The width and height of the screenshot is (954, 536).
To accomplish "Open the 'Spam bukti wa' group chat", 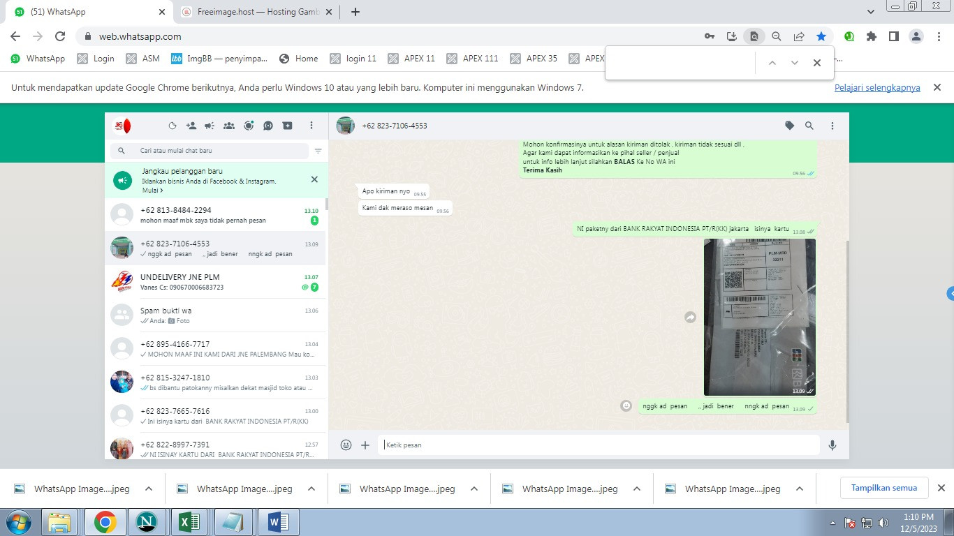I will tap(215, 315).
